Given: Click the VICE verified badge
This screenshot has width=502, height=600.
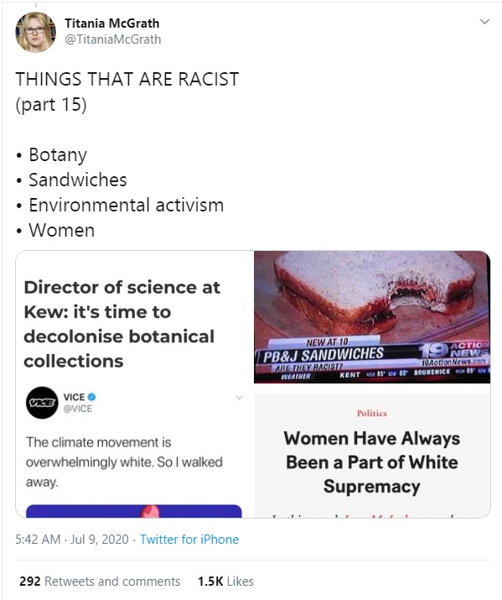Looking at the screenshot, I should tap(91, 397).
